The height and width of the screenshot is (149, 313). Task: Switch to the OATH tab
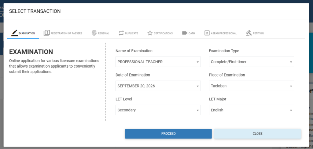pyautogui.click(x=192, y=33)
